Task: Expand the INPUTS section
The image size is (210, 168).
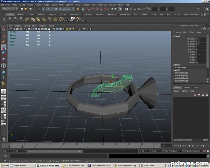Action: click(x=177, y=70)
